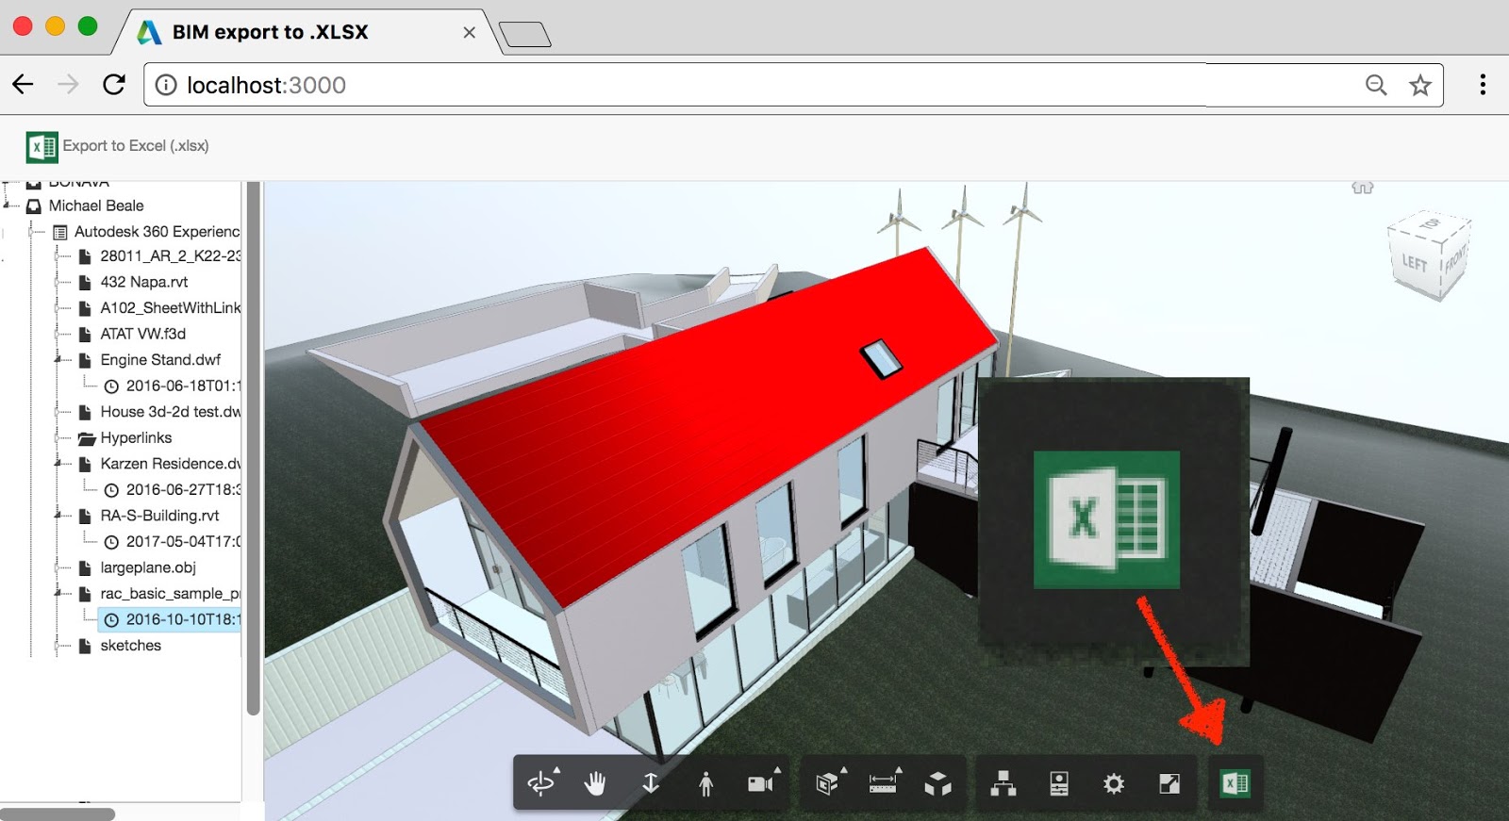Click the tree panel horizontal scrollbar
Viewport: 1509px width, 821px height.
[x=58, y=813]
